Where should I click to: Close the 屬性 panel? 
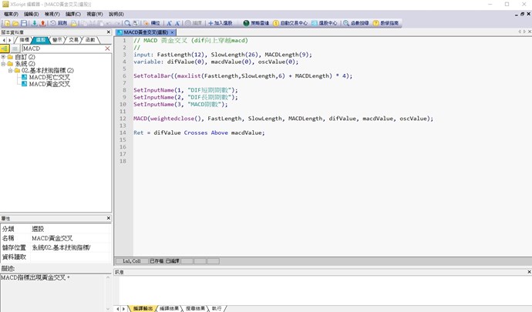point(108,218)
